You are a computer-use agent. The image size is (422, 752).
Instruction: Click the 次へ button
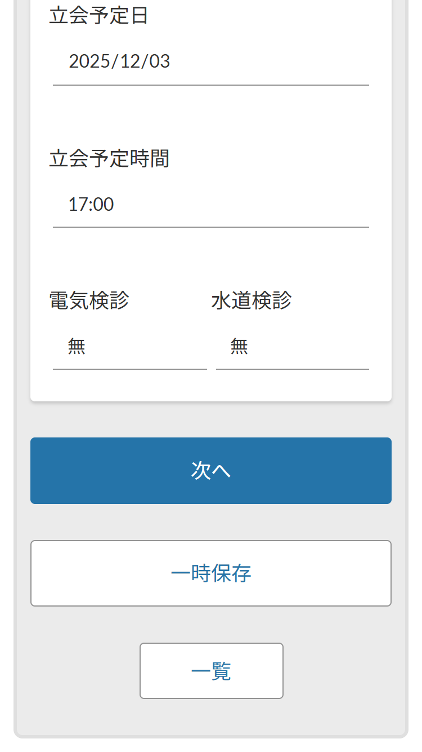pyautogui.click(x=210, y=471)
